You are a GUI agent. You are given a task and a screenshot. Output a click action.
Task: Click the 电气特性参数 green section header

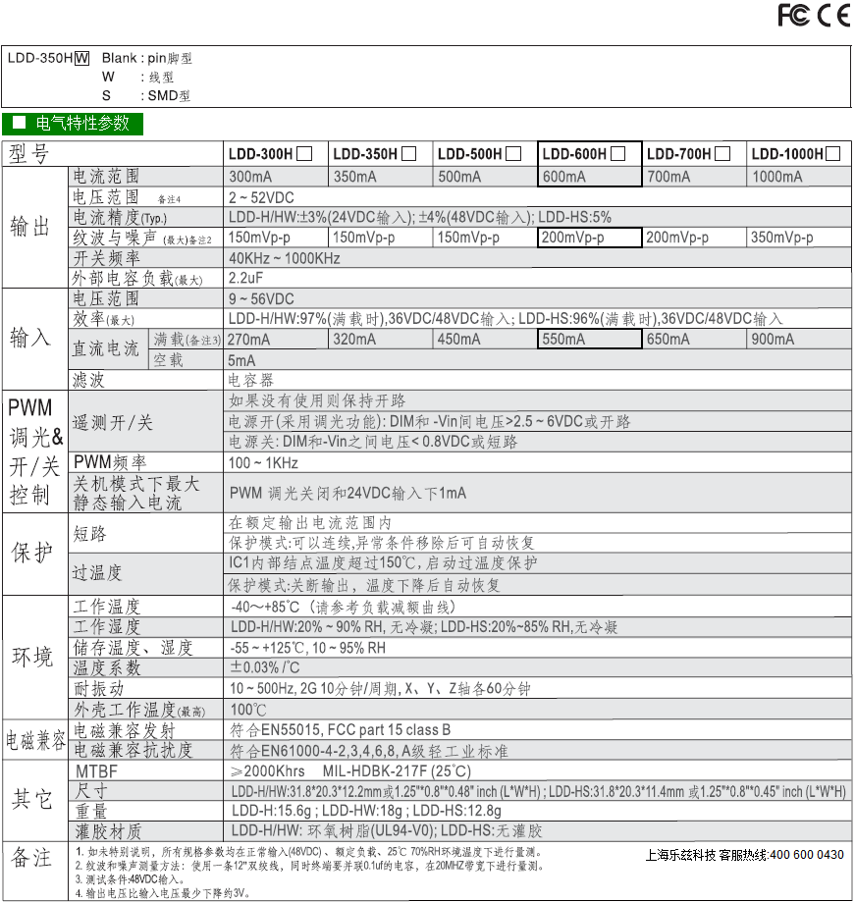73,123
